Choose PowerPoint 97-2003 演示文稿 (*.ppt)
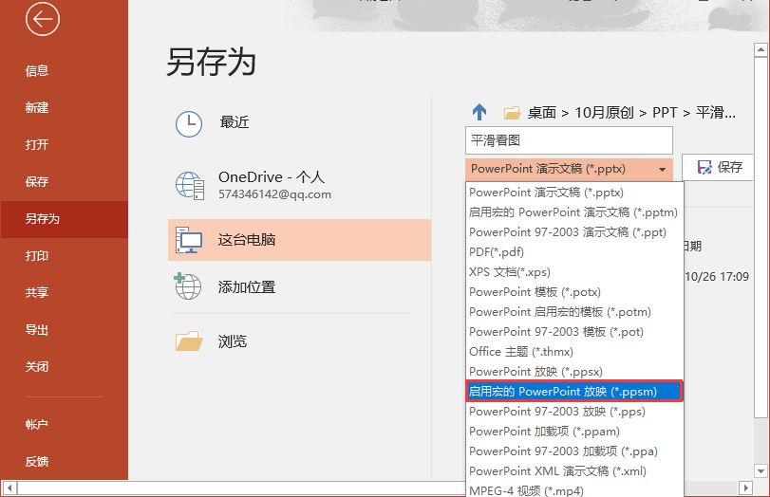770x497 pixels. [574, 232]
